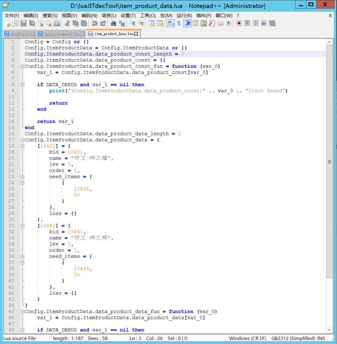Save the recorded macro icon

pyautogui.click(x=272, y=24)
